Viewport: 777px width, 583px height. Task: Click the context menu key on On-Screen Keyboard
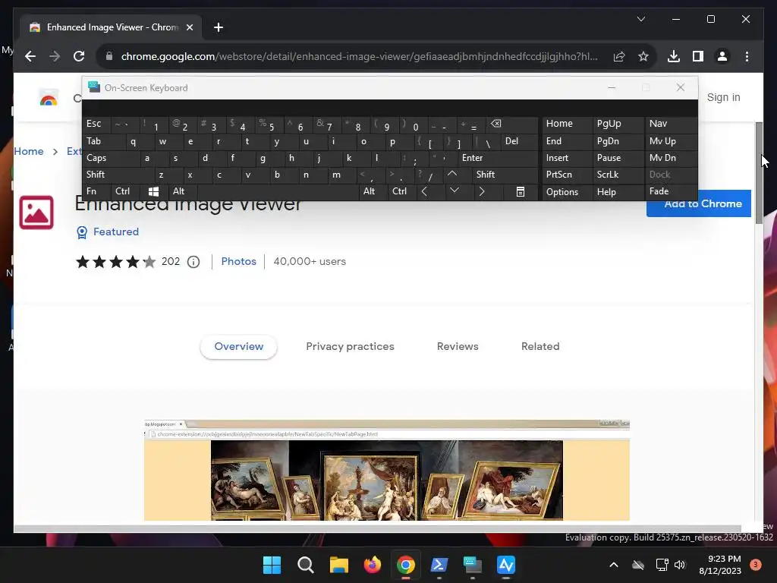point(521,191)
